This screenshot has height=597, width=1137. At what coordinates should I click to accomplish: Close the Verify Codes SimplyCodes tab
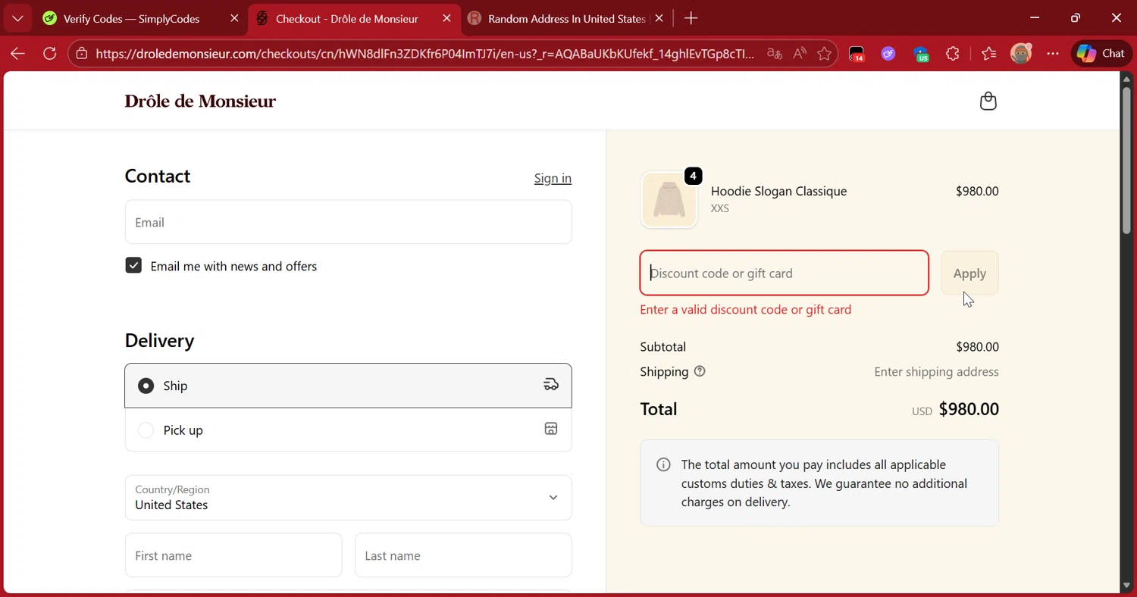[x=234, y=18]
